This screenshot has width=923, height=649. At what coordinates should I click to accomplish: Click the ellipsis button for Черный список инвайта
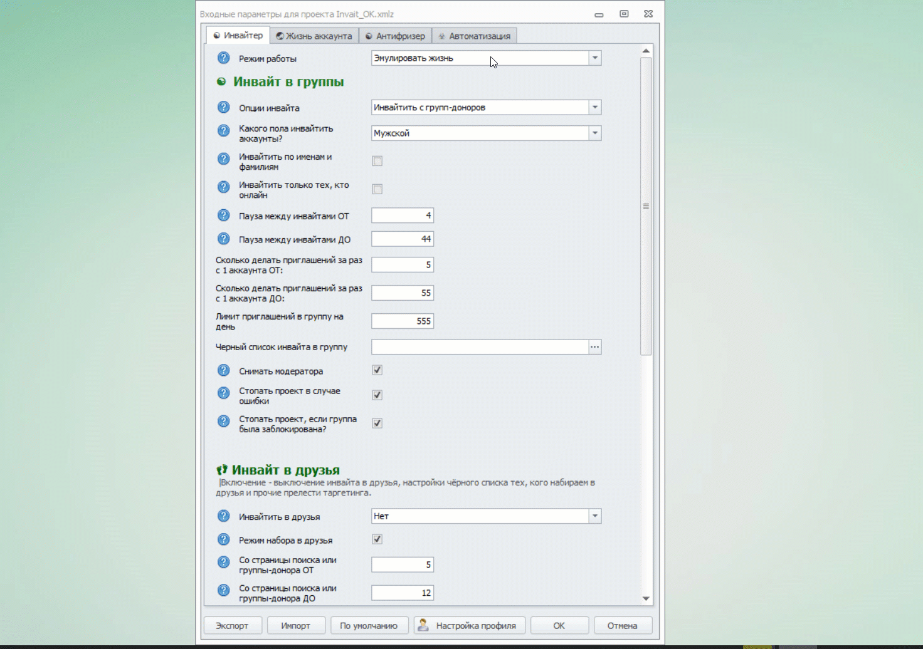click(595, 347)
